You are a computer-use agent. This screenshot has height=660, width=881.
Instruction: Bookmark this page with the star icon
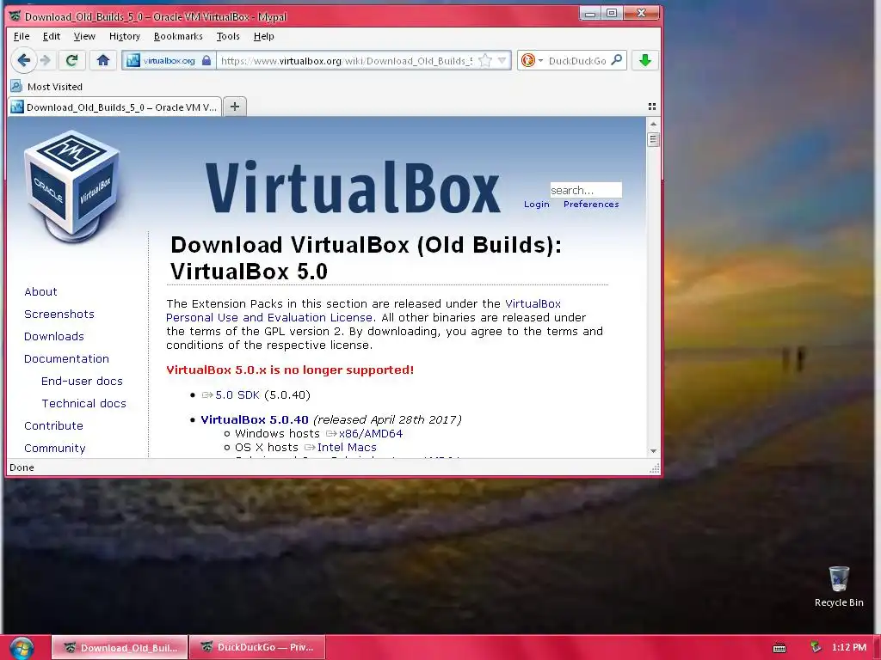point(485,61)
